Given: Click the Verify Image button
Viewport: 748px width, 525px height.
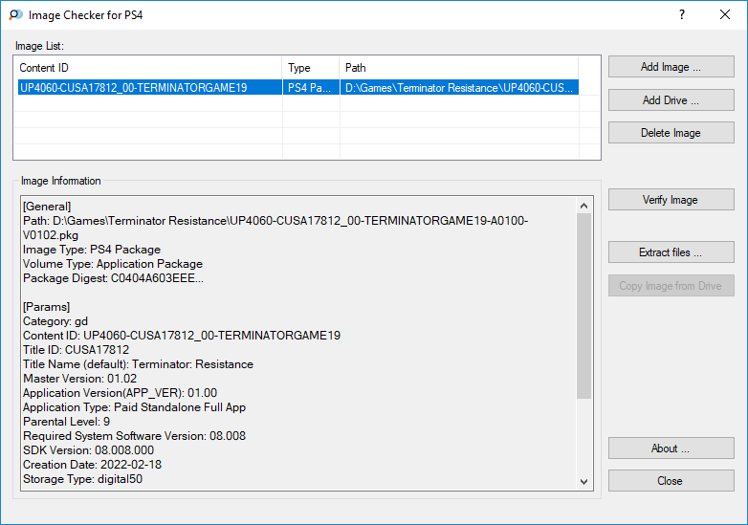Looking at the screenshot, I should tap(671, 199).
